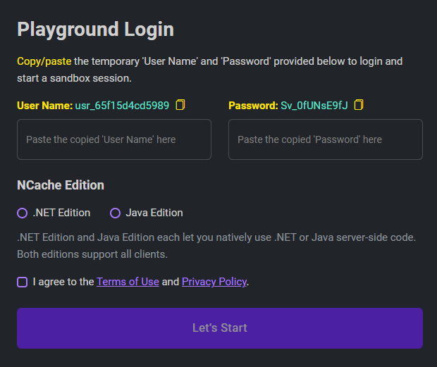This screenshot has width=437, height=367.
Task: Click the password value Sv_0fUNsE9fJ
Action: pos(314,106)
